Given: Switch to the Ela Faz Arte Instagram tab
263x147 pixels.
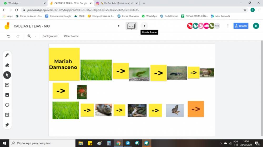Looking at the screenshot, I should 118,3.
